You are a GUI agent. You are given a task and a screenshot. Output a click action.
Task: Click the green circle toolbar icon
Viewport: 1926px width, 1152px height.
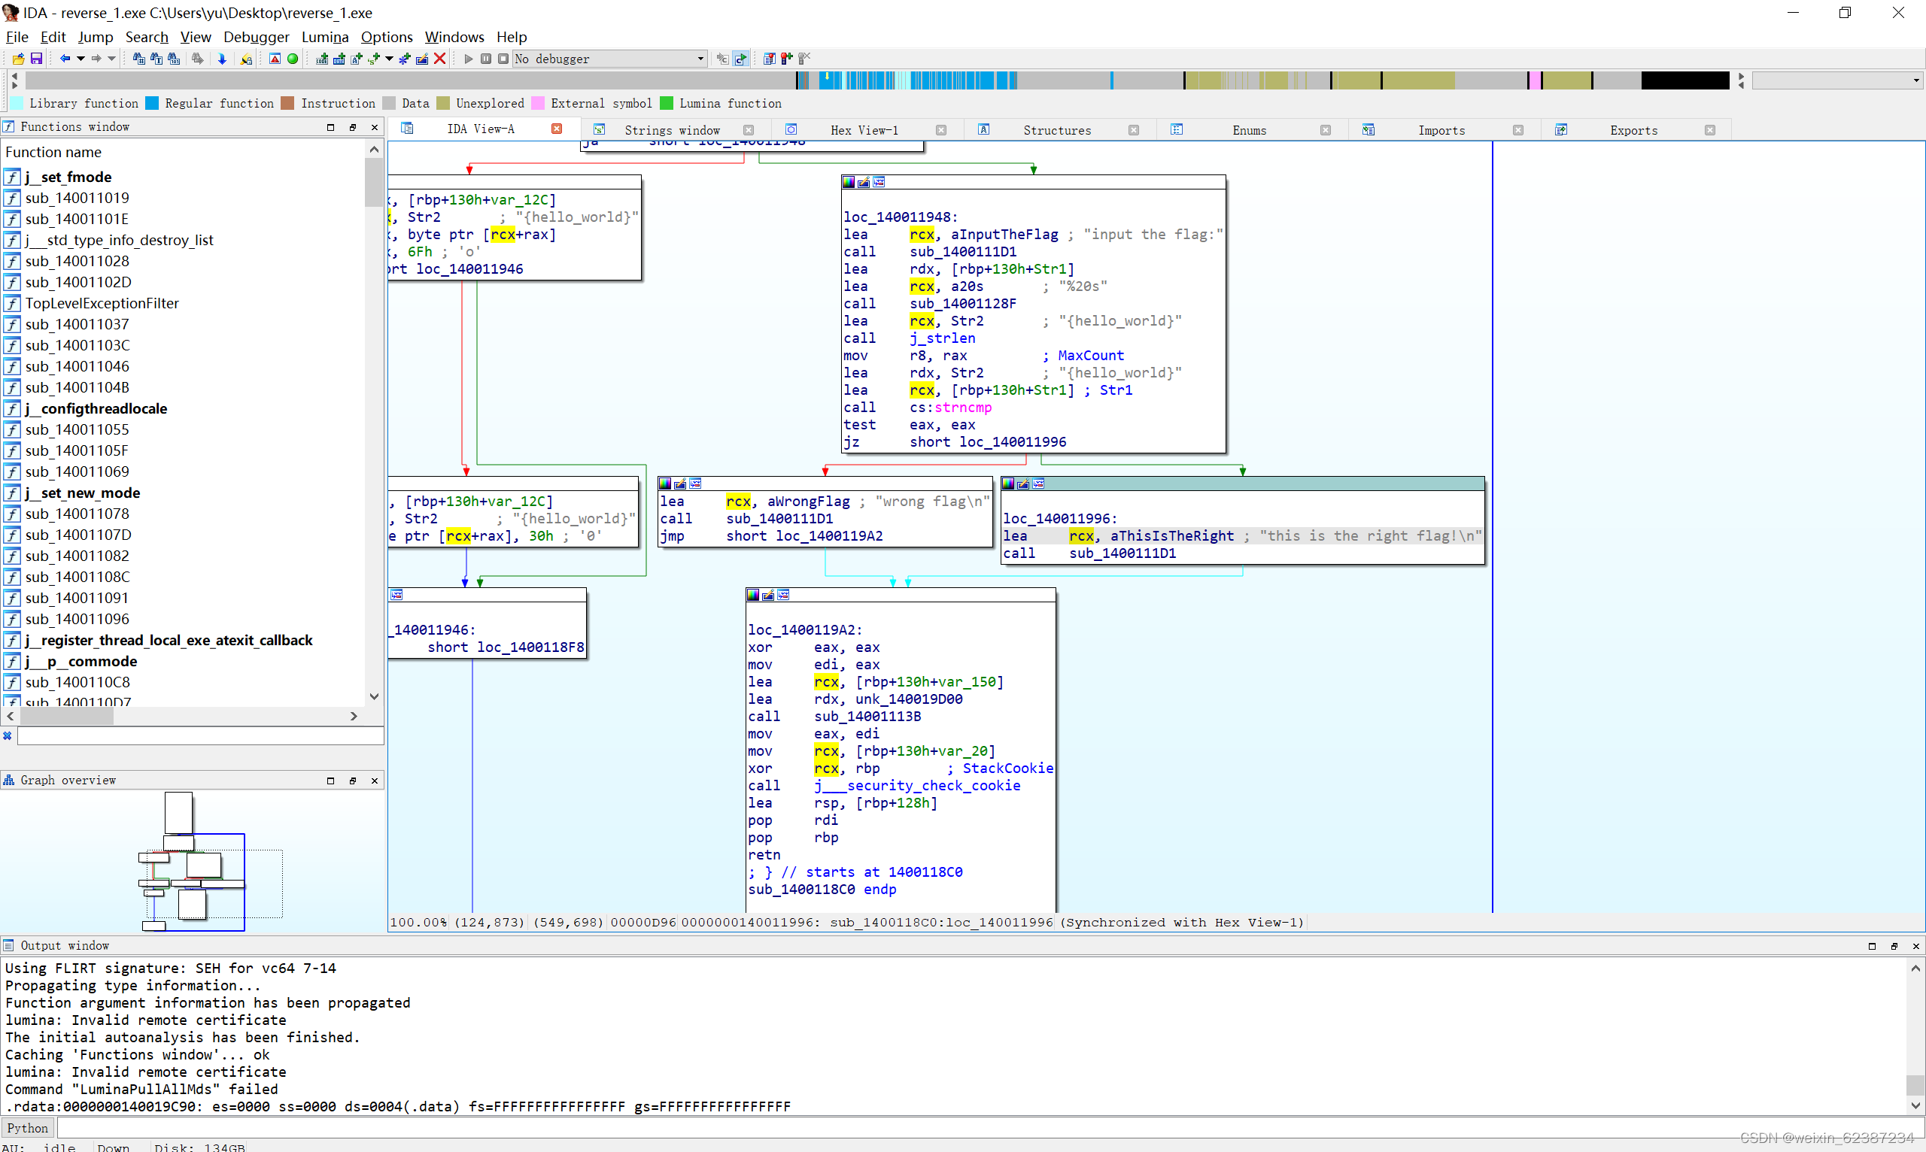pyautogui.click(x=293, y=59)
